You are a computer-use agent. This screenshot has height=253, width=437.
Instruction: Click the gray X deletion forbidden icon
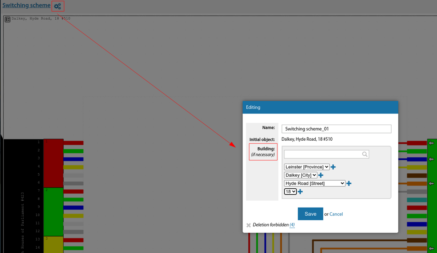point(248,225)
